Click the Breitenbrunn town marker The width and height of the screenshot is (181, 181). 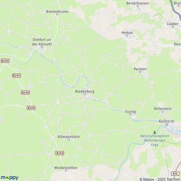click(x=57, y=14)
